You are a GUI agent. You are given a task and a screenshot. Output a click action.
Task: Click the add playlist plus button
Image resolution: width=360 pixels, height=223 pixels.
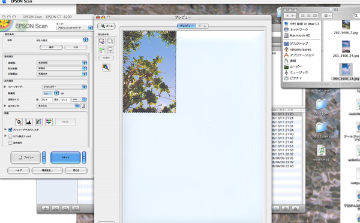[46, 209]
